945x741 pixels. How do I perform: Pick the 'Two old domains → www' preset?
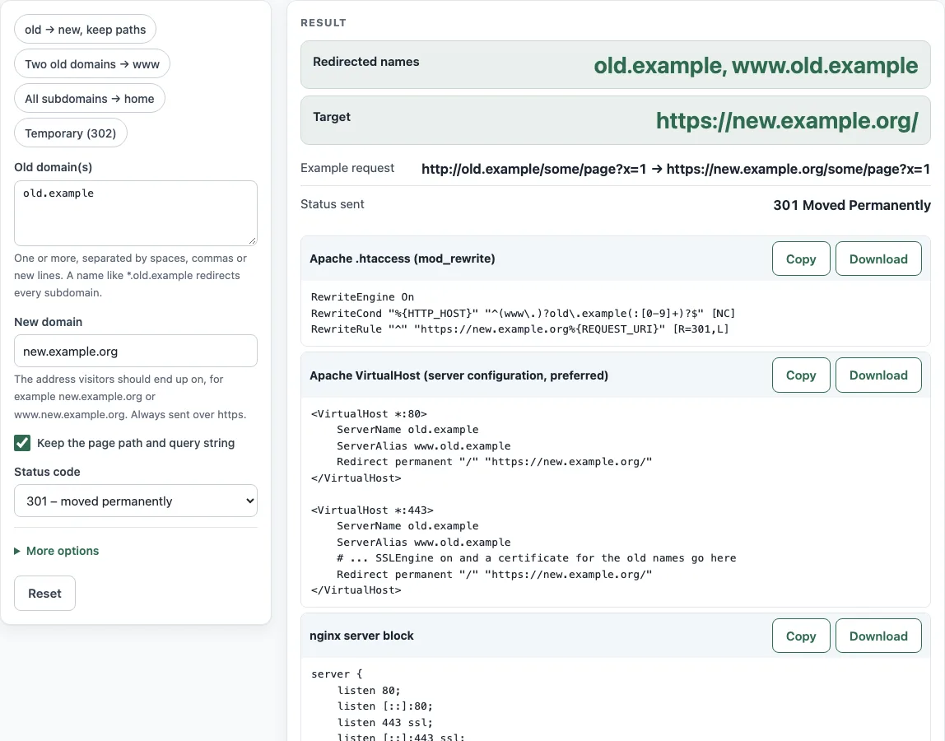[92, 64]
